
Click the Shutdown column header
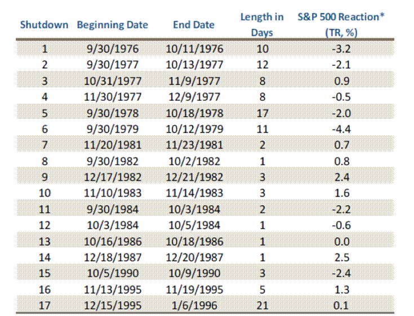(44, 25)
